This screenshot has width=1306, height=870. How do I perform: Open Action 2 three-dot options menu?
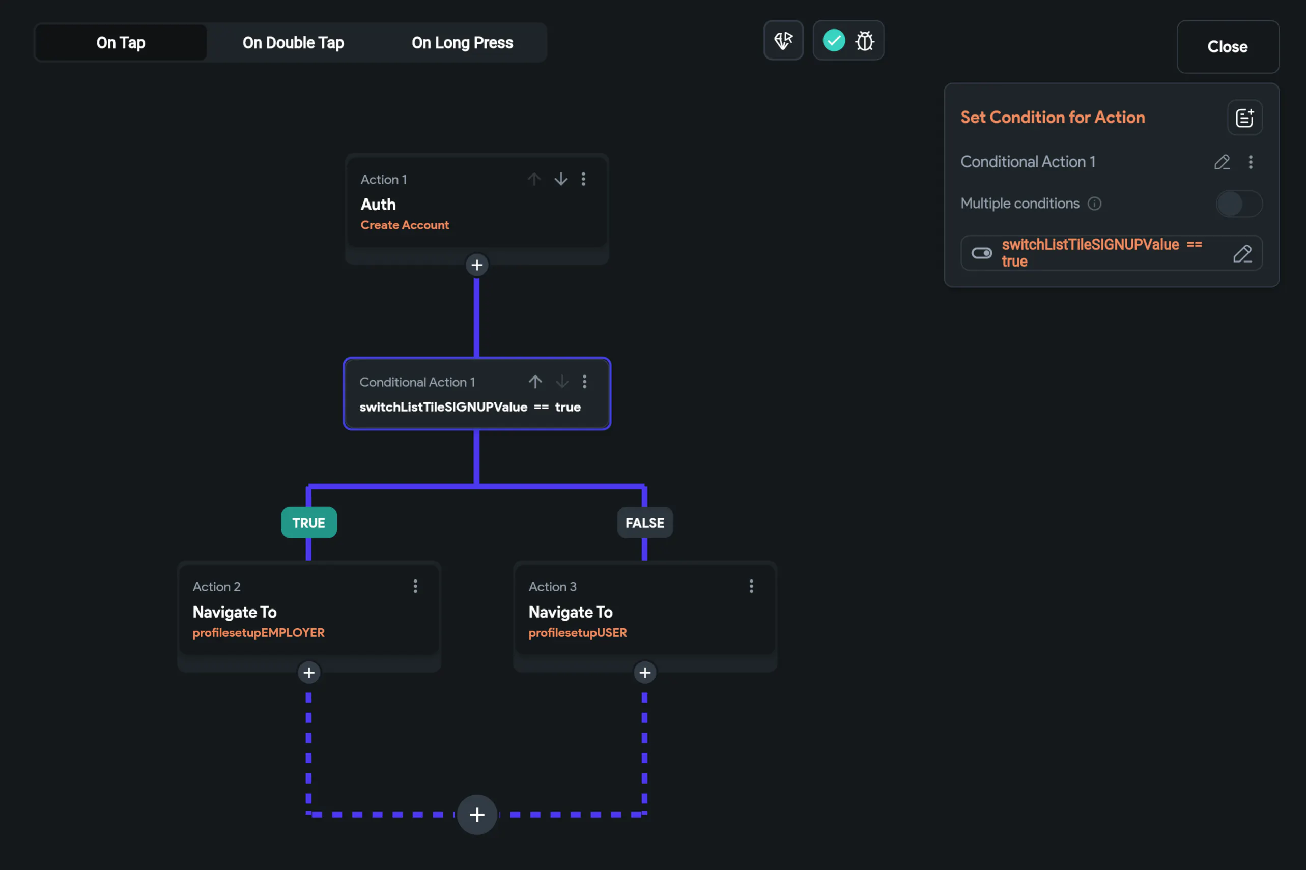415,587
